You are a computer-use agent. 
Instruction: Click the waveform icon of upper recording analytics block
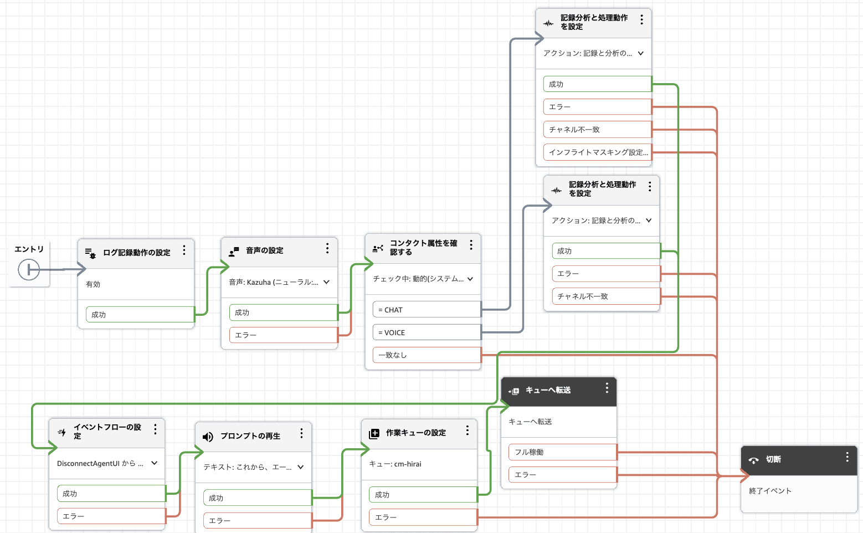tap(548, 23)
